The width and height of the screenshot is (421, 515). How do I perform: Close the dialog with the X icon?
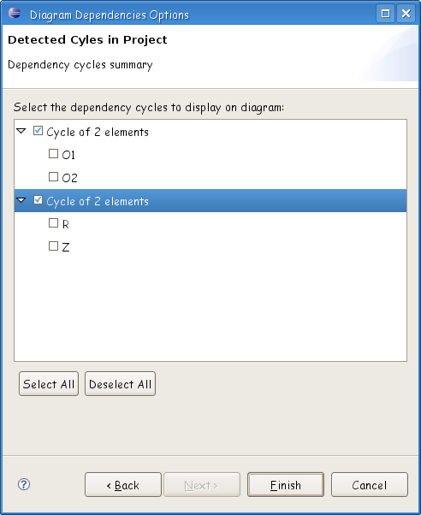point(406,14)
